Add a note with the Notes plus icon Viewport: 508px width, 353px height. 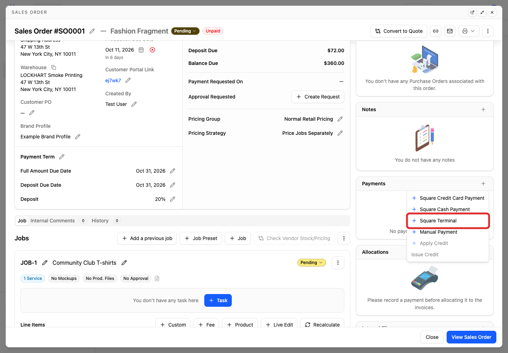pos(483,109)
